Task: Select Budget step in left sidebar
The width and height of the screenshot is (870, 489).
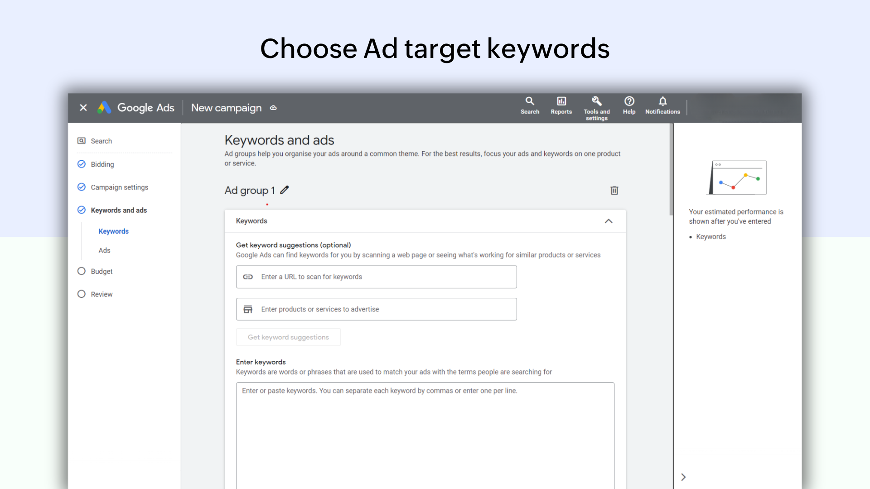Action: click(101, 272)
